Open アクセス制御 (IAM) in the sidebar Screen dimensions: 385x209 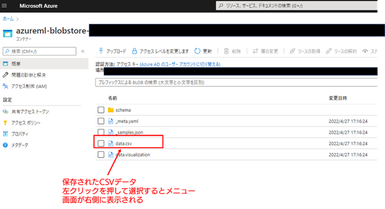click(29, 86)
